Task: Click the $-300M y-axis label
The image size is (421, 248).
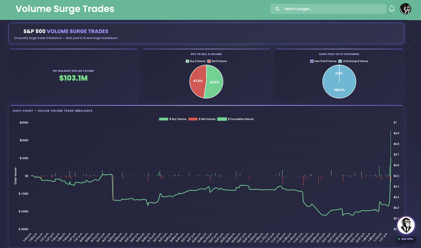Action: tap(23, 229)
